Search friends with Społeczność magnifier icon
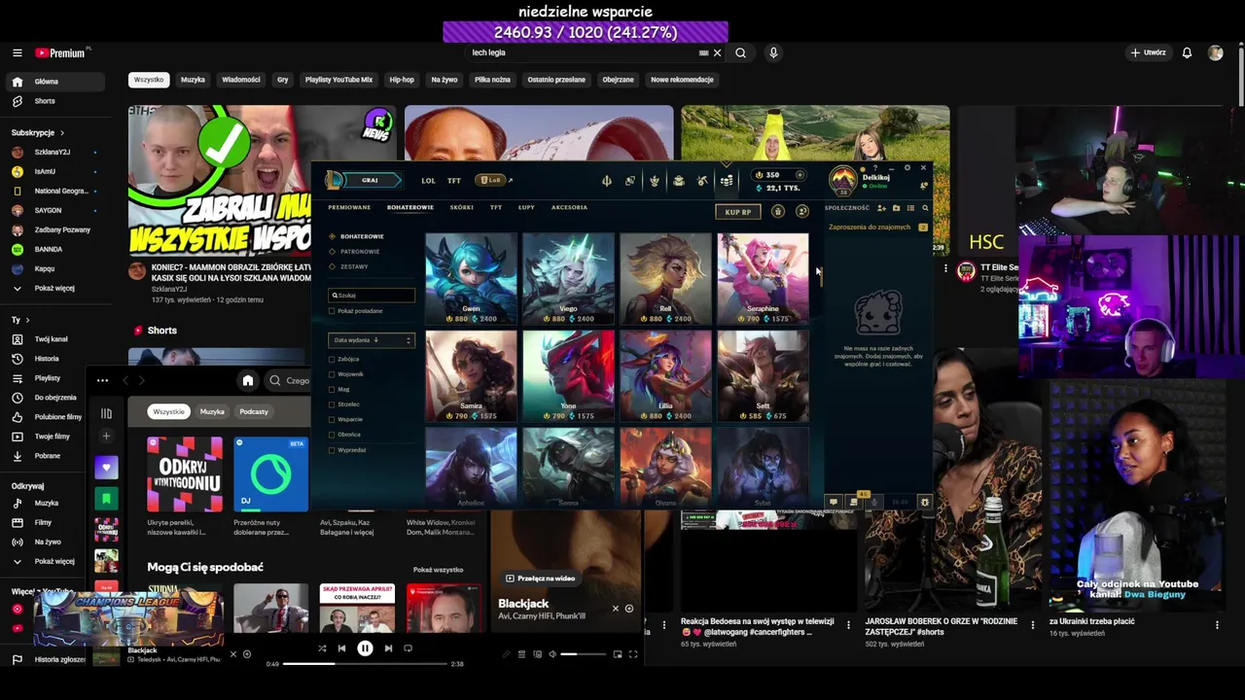1245x700 pixels. [x=925, y=208]
